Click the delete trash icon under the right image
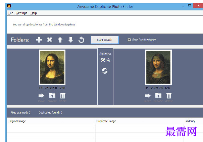The height and width of the screenshot is (142, 203). point(169,95)
